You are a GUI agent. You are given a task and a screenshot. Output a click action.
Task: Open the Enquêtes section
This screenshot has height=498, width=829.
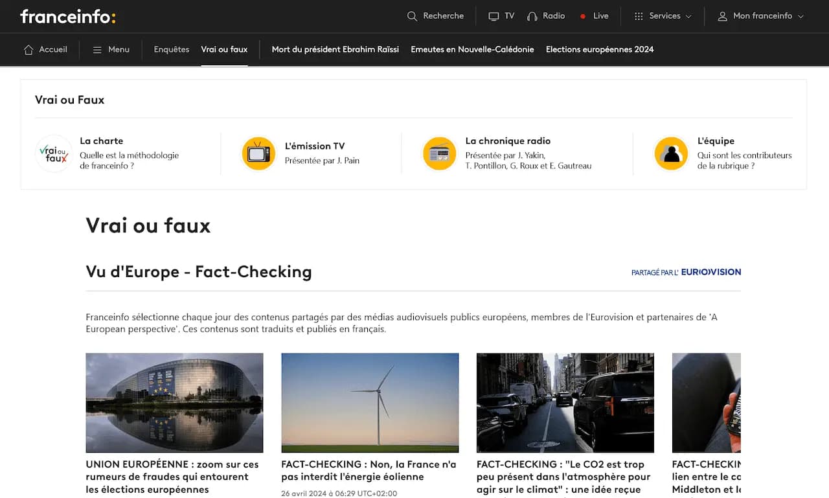point(171,49)
